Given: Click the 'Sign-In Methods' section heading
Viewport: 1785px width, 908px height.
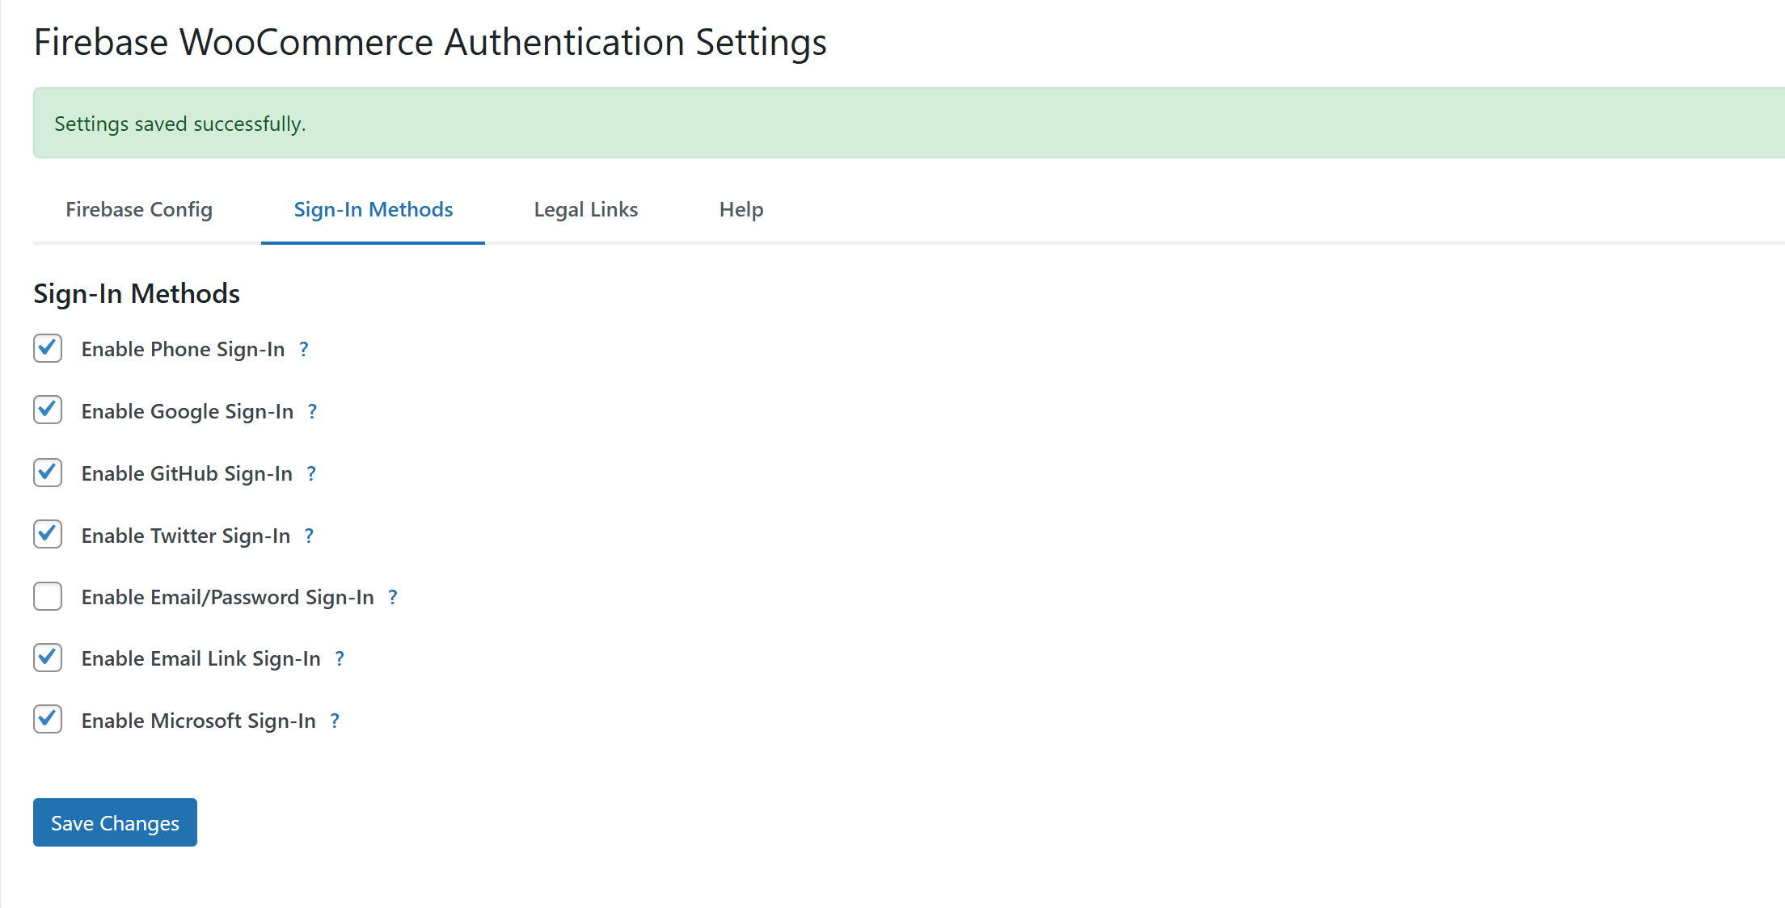Looking at the screenshot, I should 137,293.
